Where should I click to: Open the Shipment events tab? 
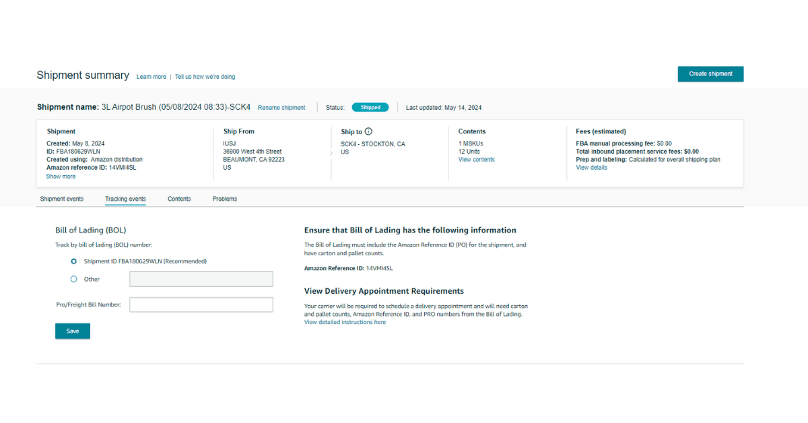(62, 199)
